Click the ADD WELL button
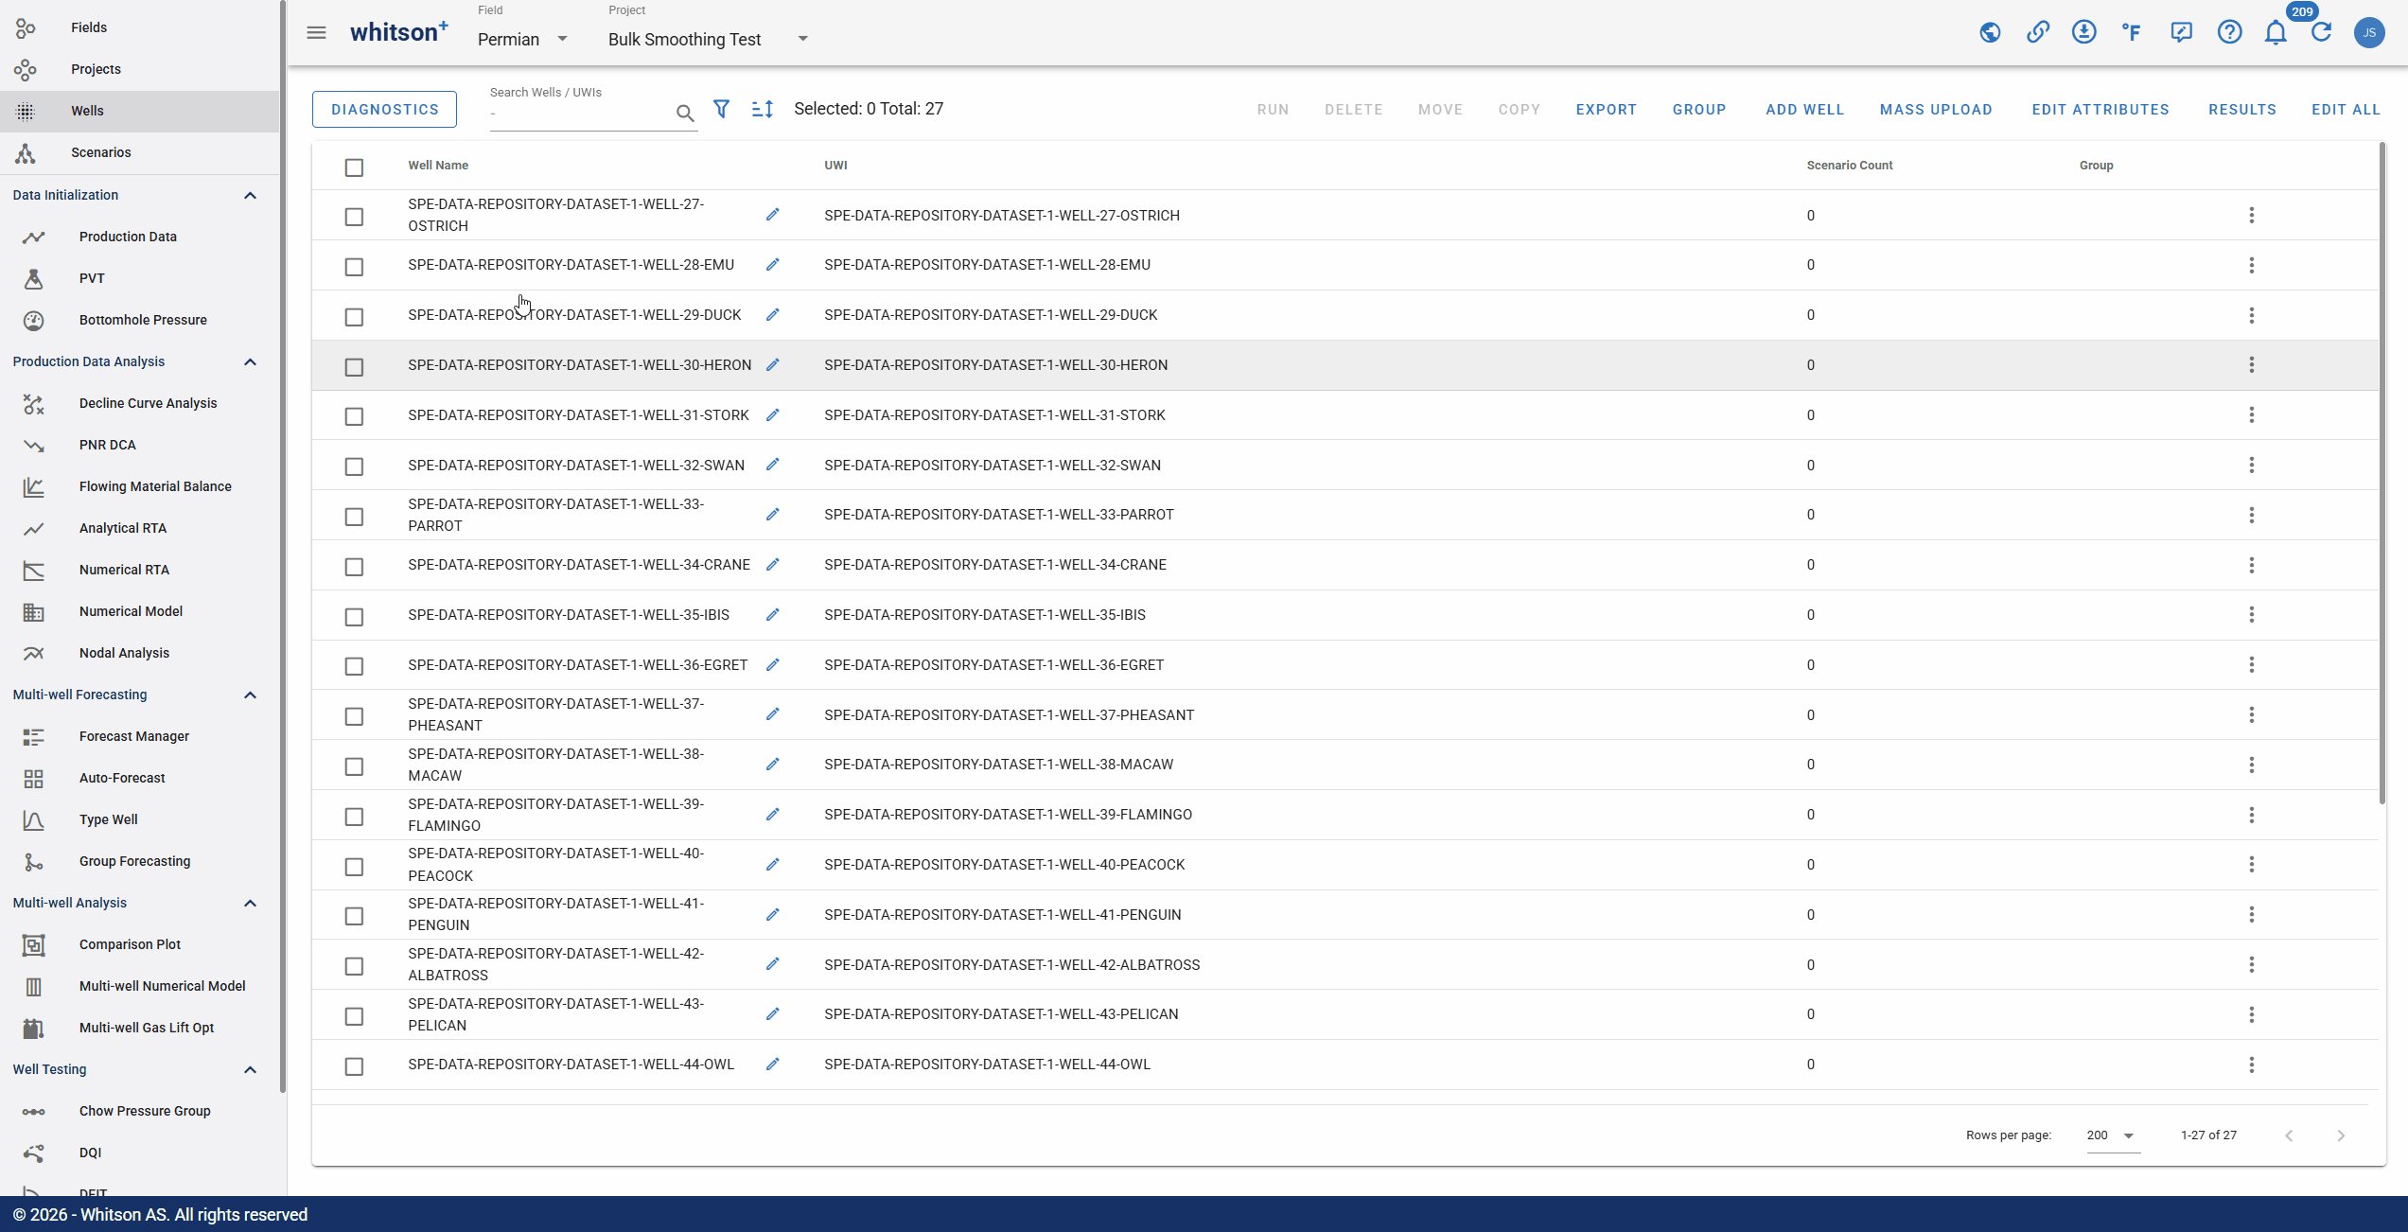Viewport: 2408px width, 1232px height. [x=1804, y=110]
